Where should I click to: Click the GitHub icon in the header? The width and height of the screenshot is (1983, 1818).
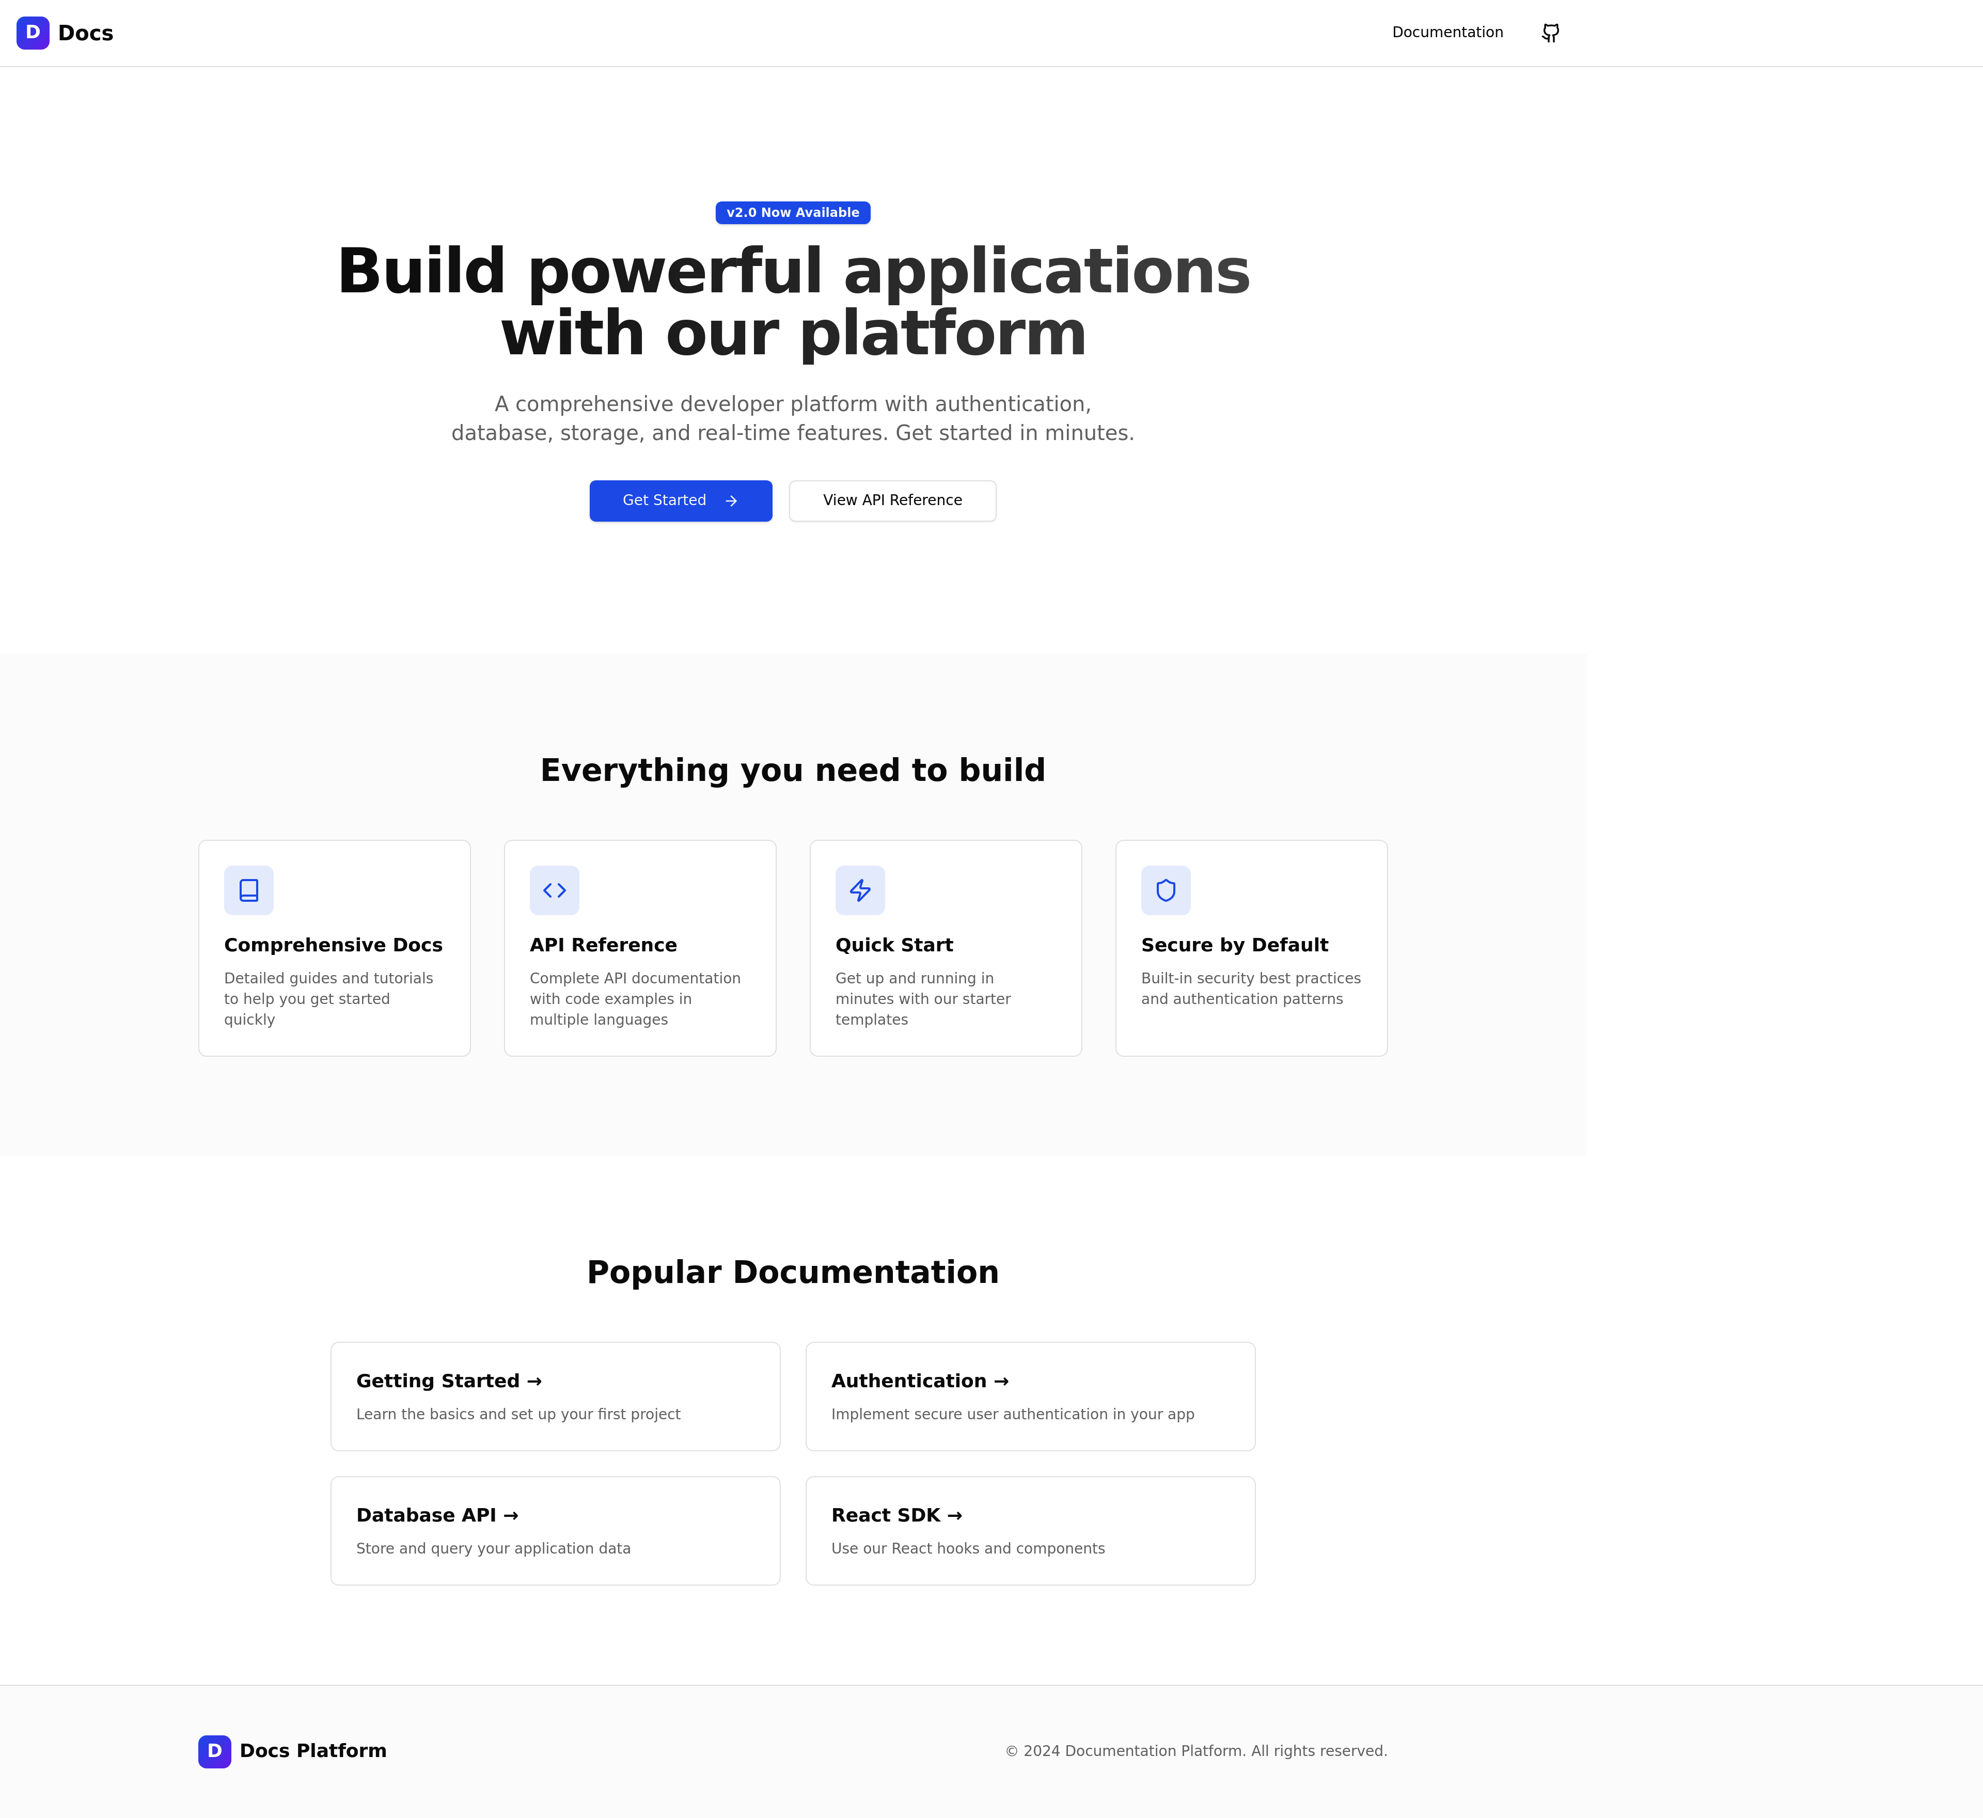[x=1550, y=33]
